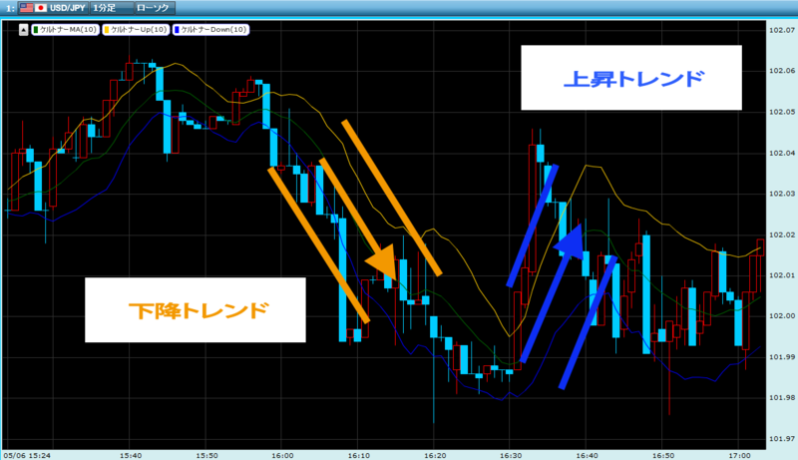
Task: Click the 102.01 price axis label
Action: coord(781,275)
